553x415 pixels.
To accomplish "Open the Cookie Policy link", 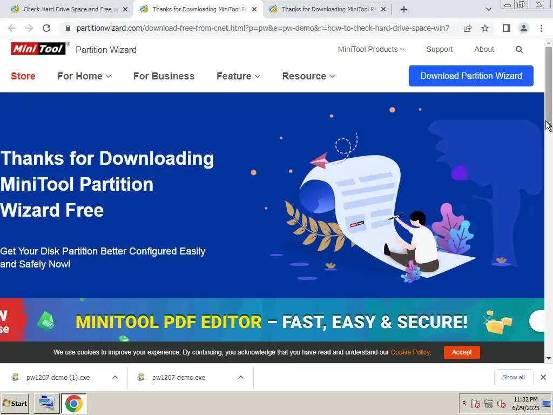I will (410, 352).
